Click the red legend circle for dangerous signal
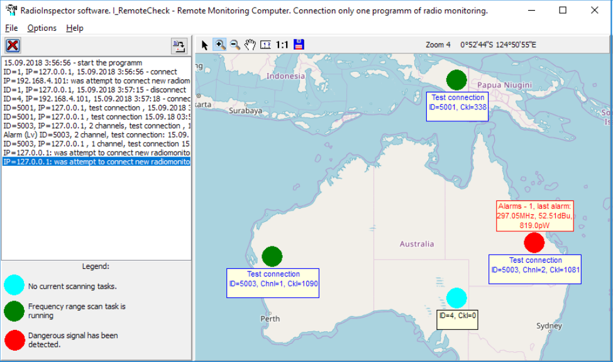The height and width of the screenshot is (362, 613). tap(14, 340)
